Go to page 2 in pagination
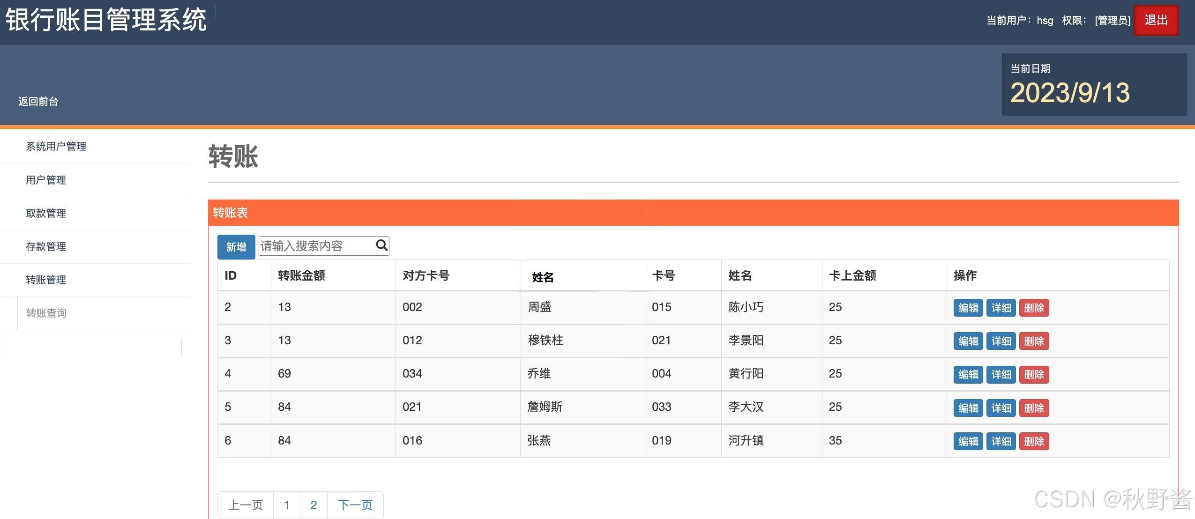 [x=314, y=505]
